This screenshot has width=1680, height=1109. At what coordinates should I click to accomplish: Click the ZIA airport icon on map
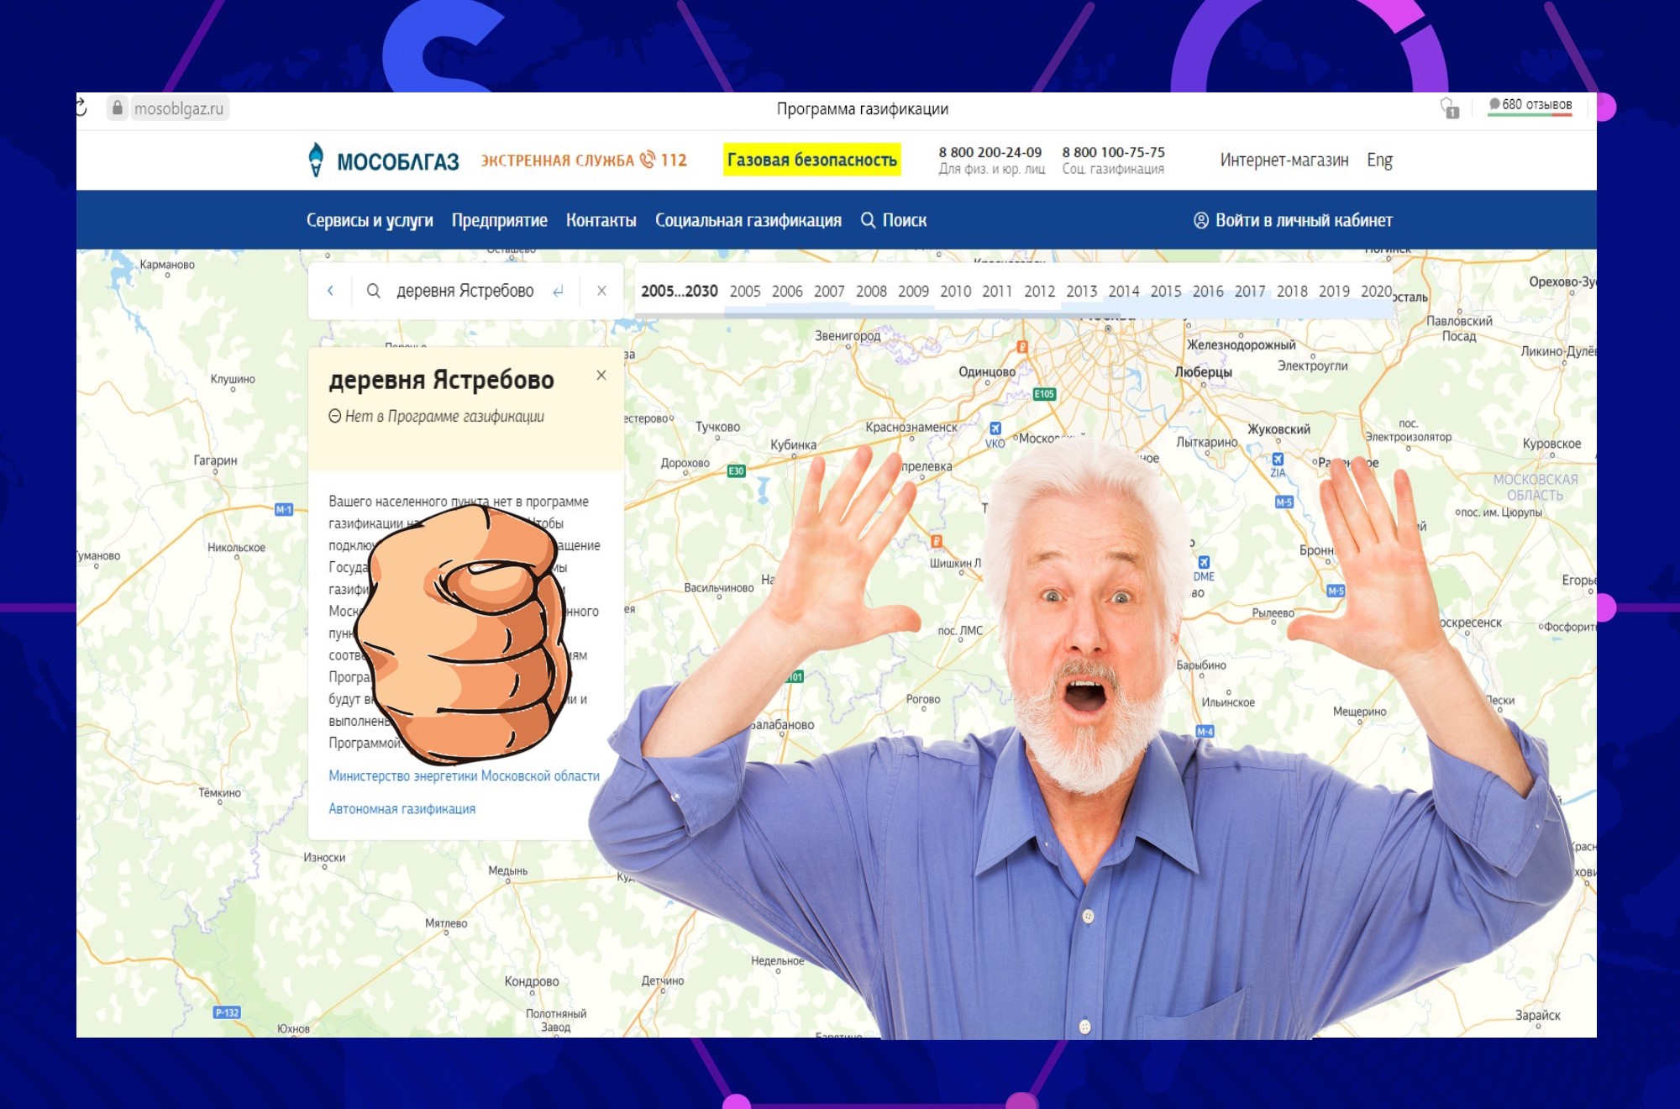(x=1278, y=459)
